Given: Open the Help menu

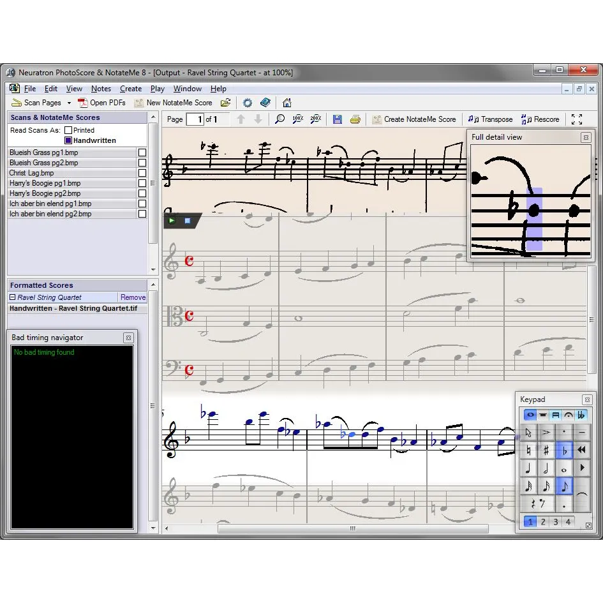Looking at the screenshot, I should click(x=218, y=89).
